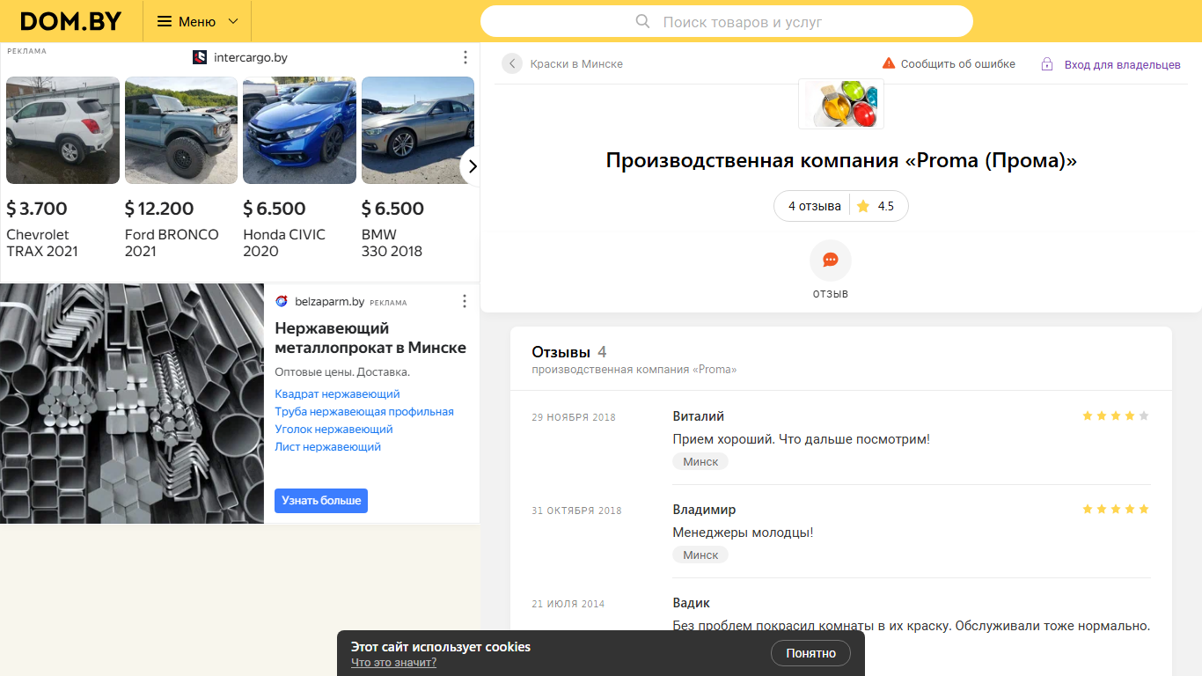Open the intercargo.by ad site link
The height and width of the screenshot is (676, 1202).
[251, 58]
